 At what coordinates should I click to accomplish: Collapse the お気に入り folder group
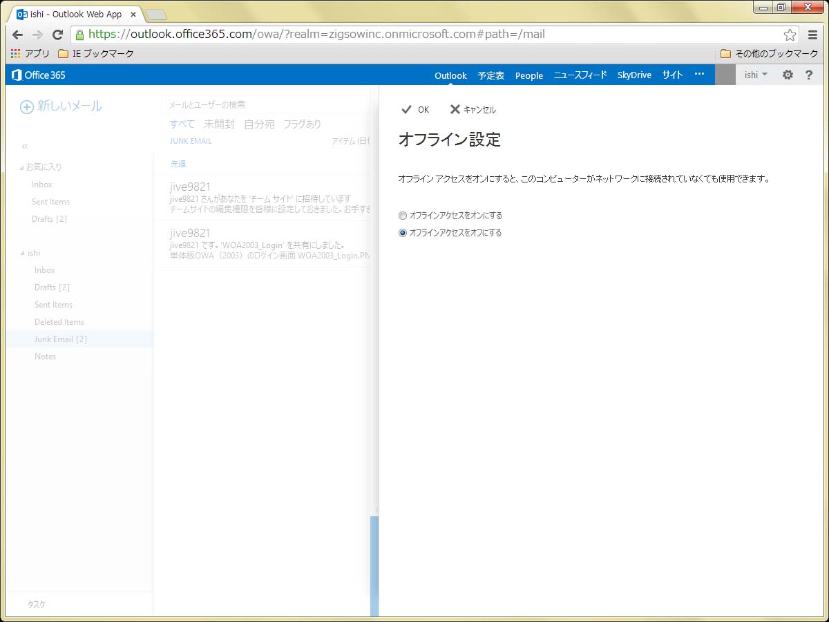coord(21,167)
